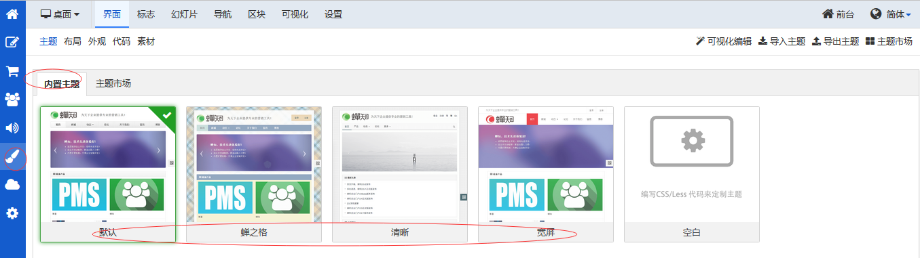Open the users group sidebar icon

(12, 99)
